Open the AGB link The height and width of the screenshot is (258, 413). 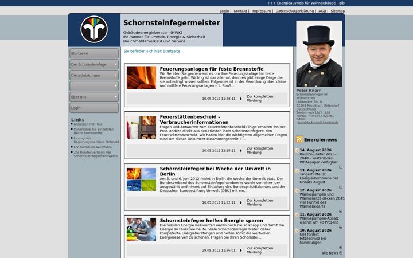(x=322, y=11)
